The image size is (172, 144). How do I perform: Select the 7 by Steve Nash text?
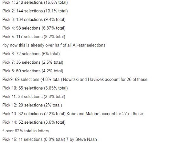pos(82,140)
